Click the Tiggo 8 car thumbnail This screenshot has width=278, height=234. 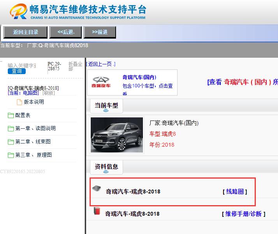tap(117, 135)
